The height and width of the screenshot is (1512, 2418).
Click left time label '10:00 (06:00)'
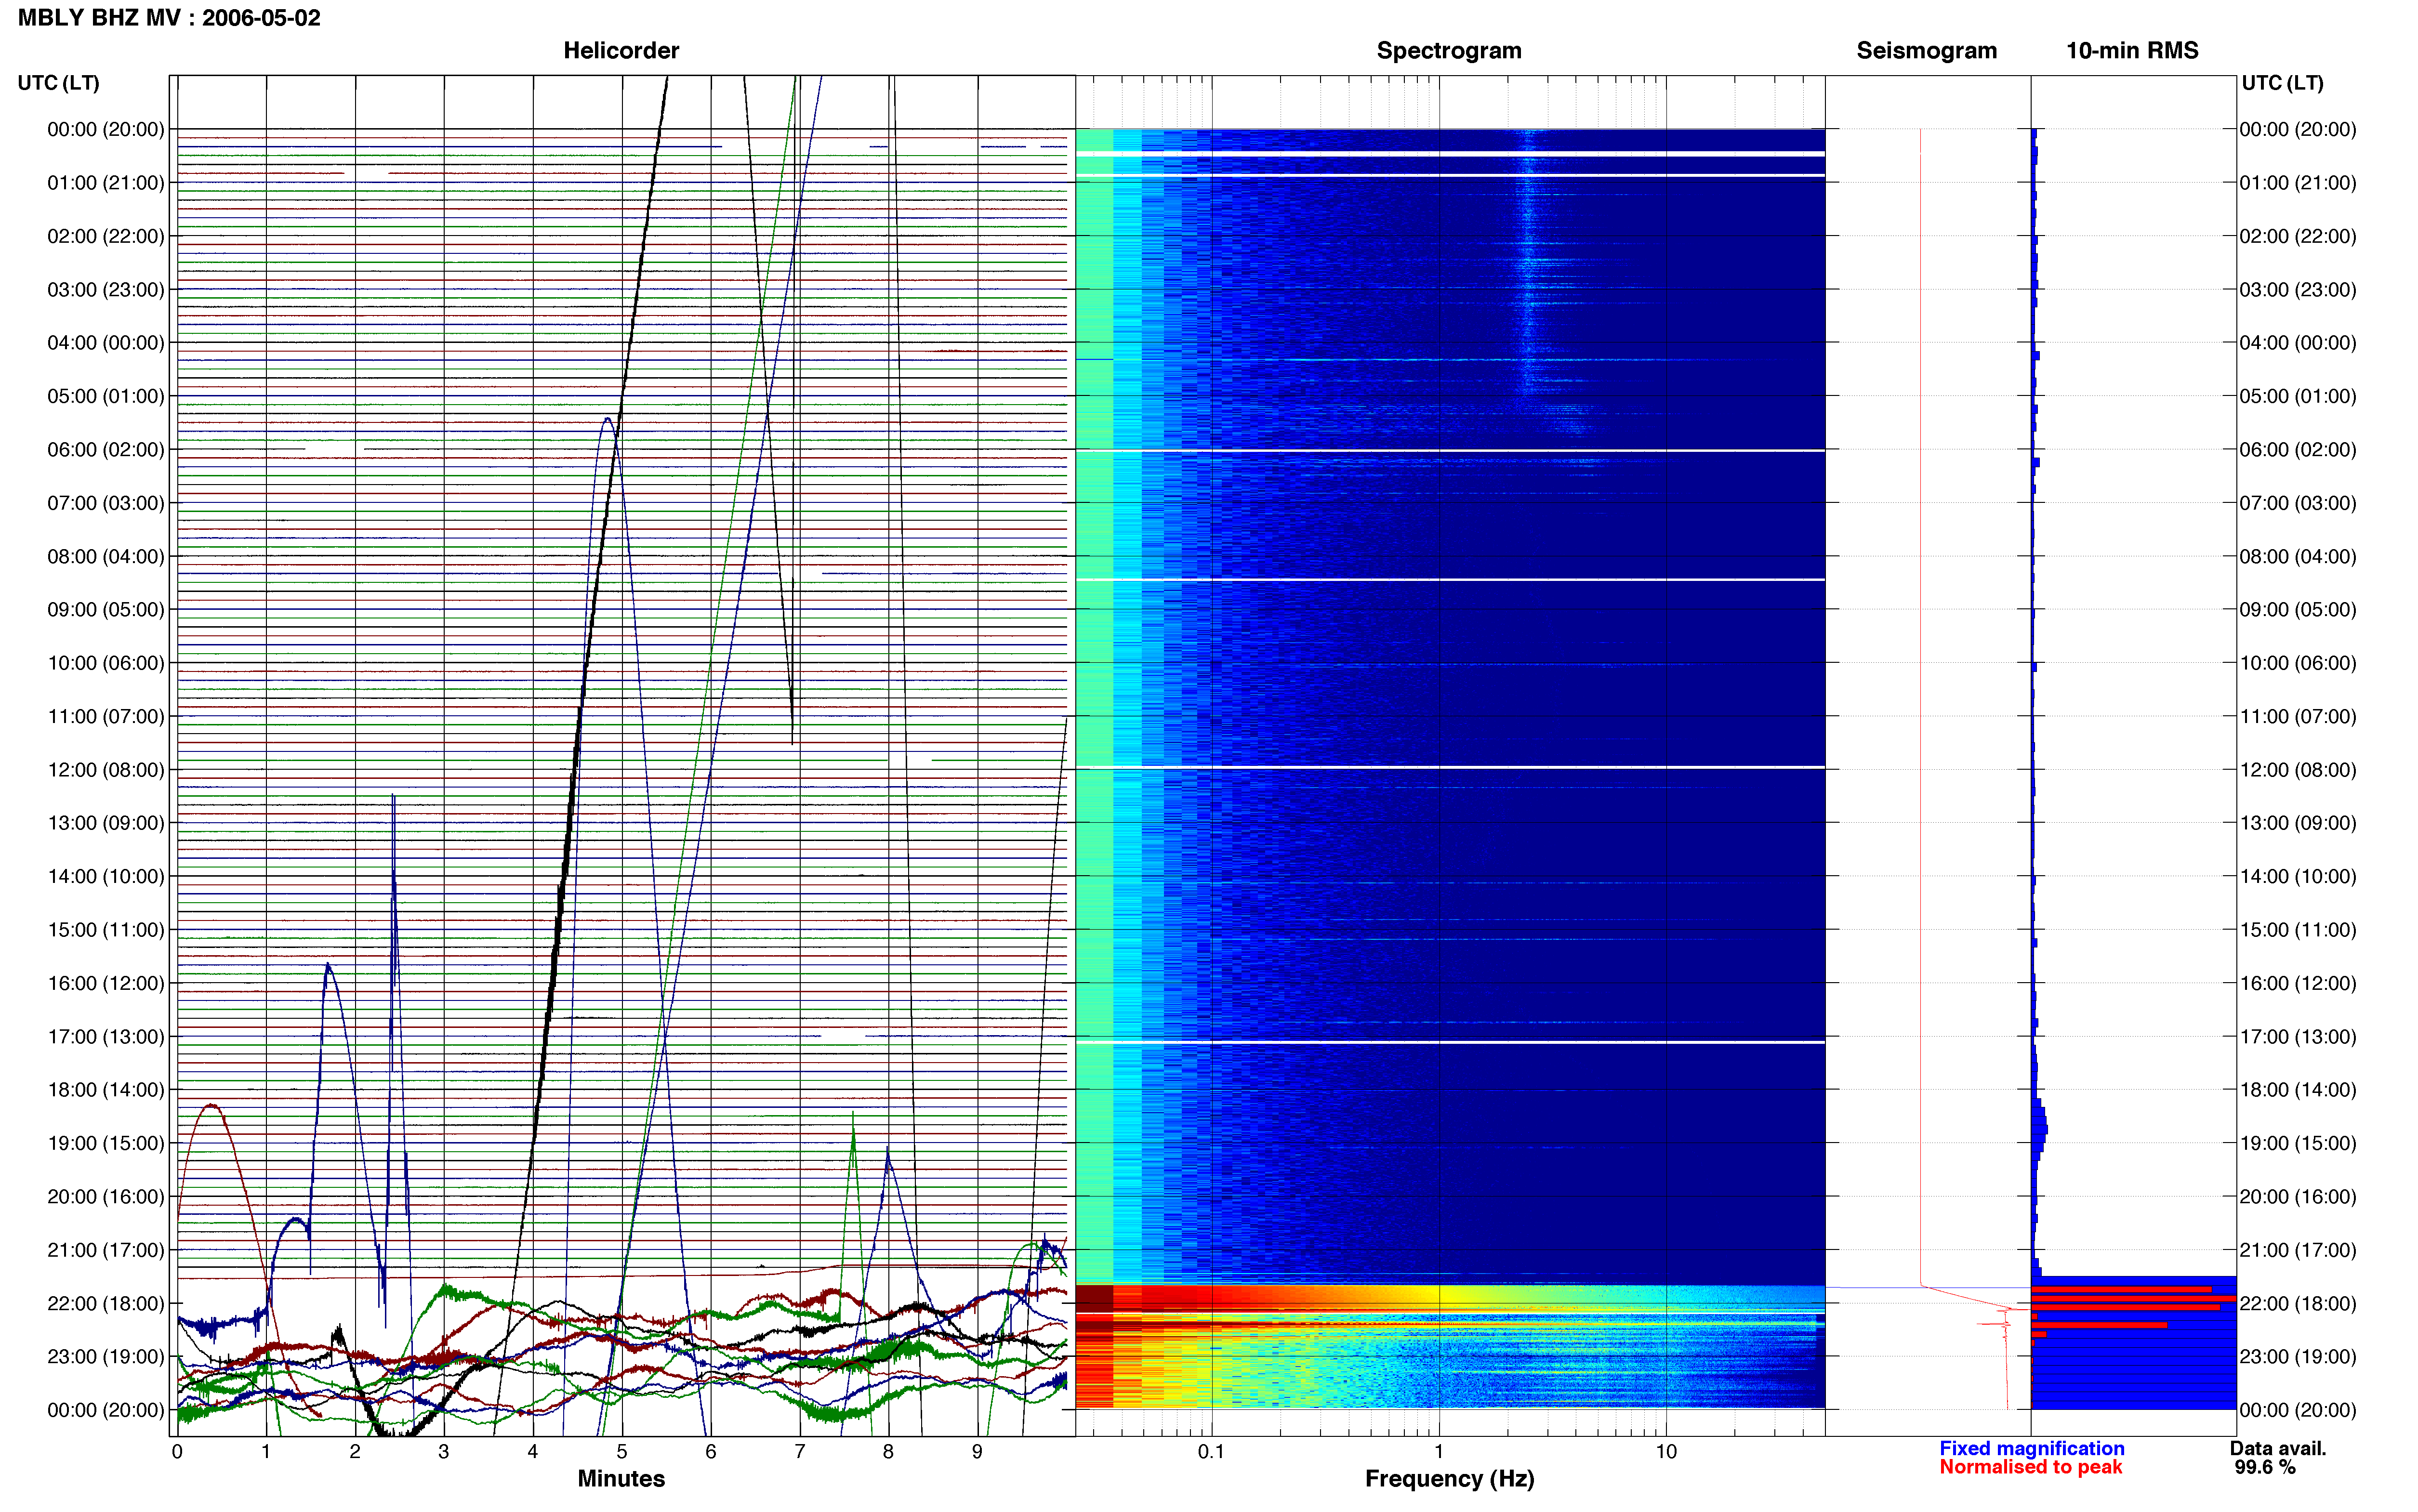click(x=106, y=662)
